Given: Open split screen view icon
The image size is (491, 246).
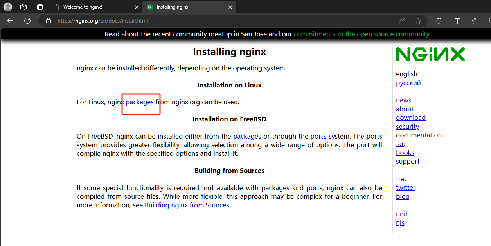Looking at the screenshot, I should pyautogui.click(x=457, y=21).
